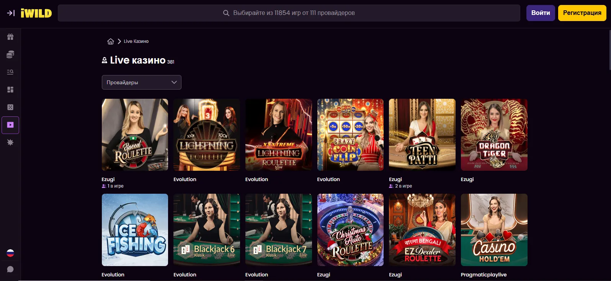The height and width of the screenshot is (281, 611).
Task: Open the support chat bubble icon
Action: tap(10, 269)
